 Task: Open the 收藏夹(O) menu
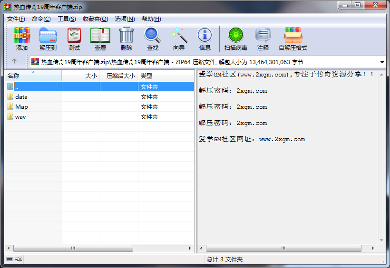coord(96,19)
